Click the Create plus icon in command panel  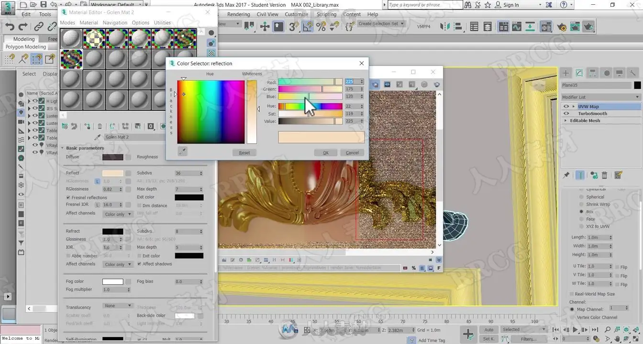coord(565,73)
